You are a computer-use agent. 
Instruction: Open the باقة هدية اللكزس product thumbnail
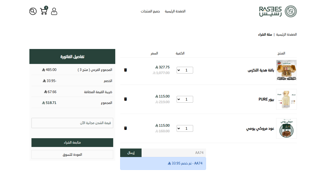coord(286,70)
